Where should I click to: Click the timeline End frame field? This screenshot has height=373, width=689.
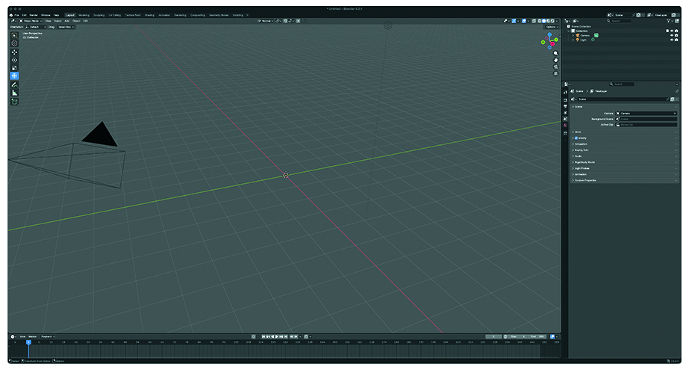point(537,336)
